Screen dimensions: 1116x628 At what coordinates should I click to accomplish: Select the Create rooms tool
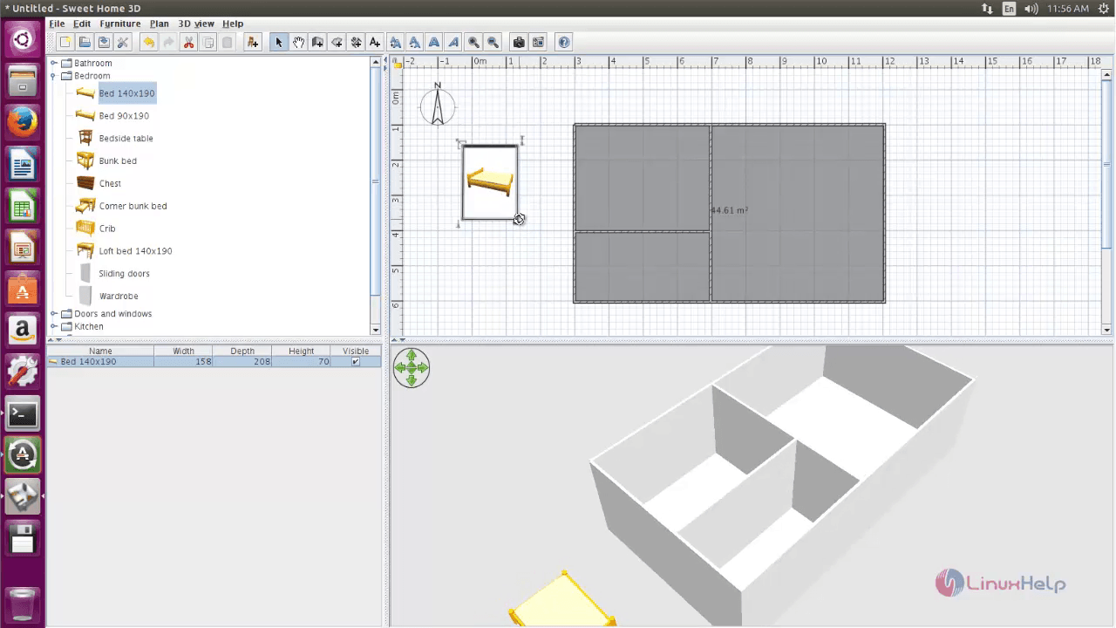337,42
